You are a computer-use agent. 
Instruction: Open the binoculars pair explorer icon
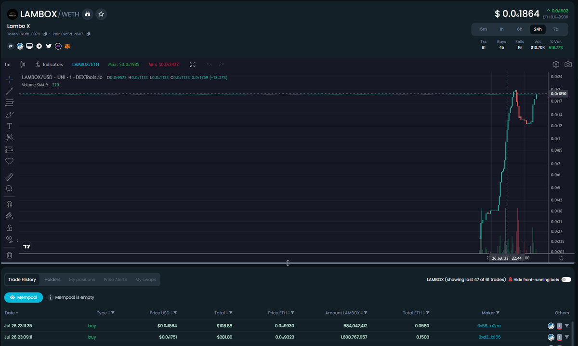tap(87, 14)
